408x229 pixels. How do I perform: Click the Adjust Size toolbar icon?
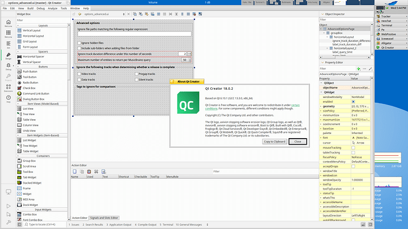[x=200, y=14]
